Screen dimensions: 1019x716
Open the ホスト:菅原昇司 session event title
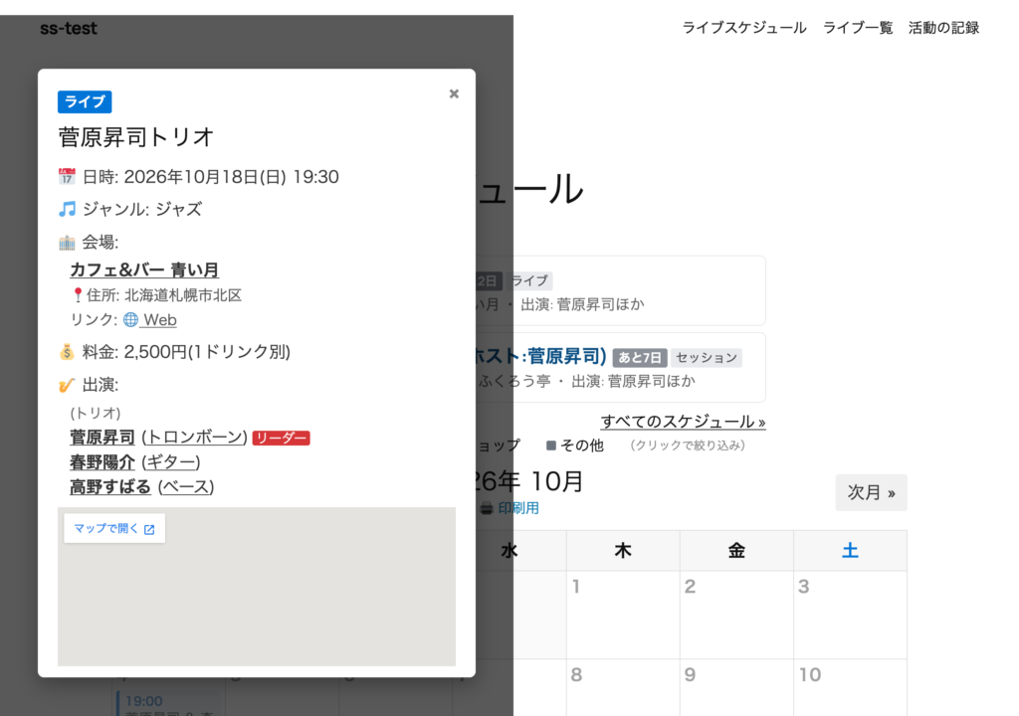pos(540,356)
